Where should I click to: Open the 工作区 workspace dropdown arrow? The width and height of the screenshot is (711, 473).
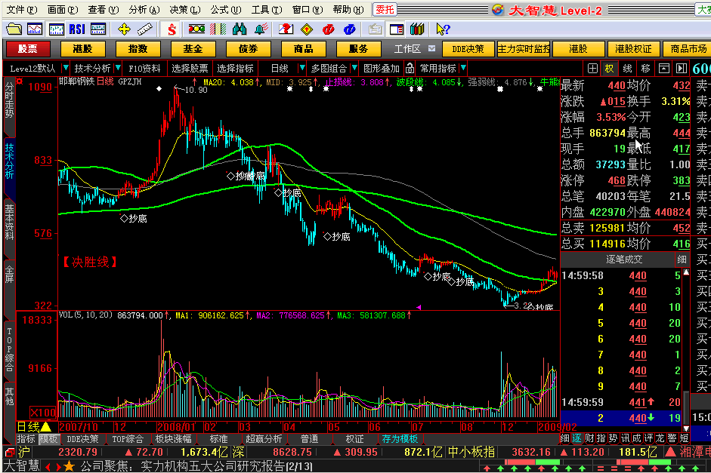pos(431,48)
